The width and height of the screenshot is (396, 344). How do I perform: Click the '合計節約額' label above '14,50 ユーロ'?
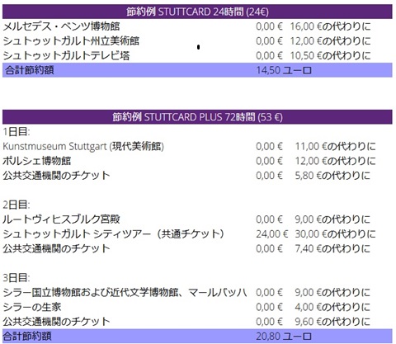coord(29,70)
